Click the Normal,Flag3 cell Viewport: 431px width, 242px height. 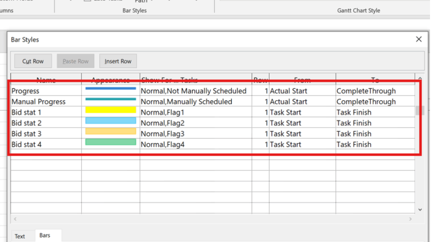[x=196, y=134]
